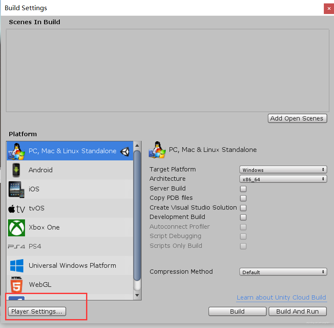
Task: Click the iOS devices icon
Action: (x=17, y=189)
